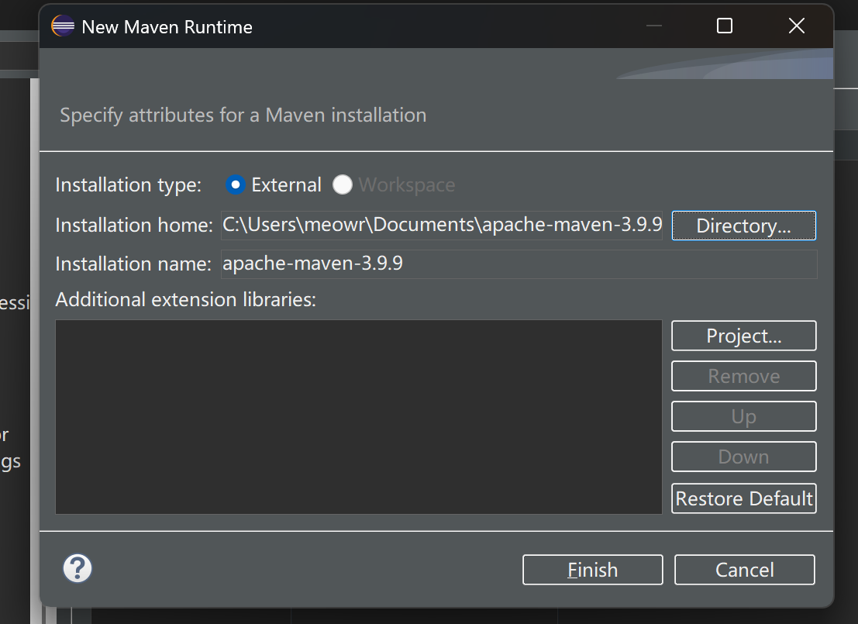Click the help question mark icon

78,569
